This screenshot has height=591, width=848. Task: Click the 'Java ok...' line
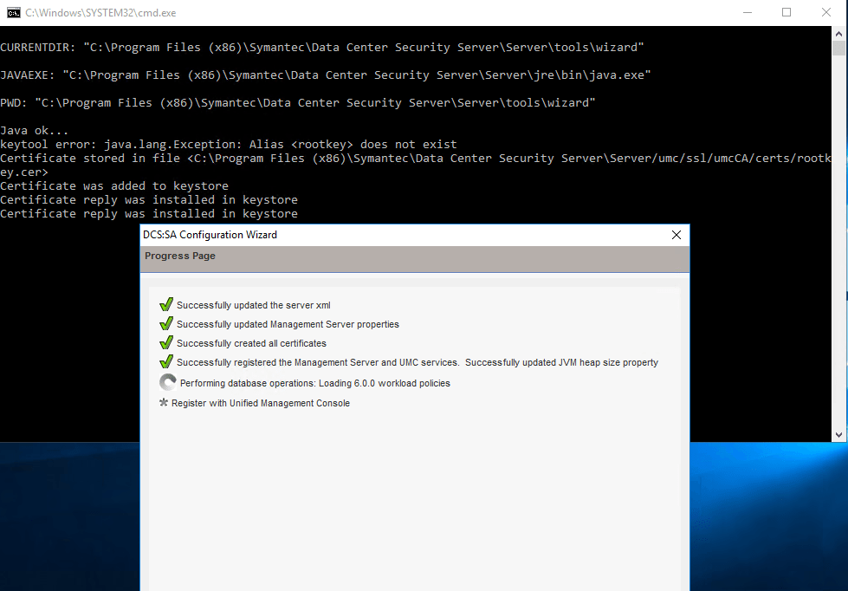pyautogui.click(x=34, y=131)
